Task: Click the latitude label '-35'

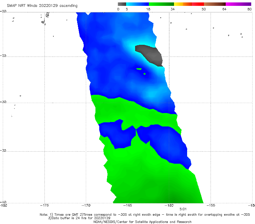Action: pos(3,150)
